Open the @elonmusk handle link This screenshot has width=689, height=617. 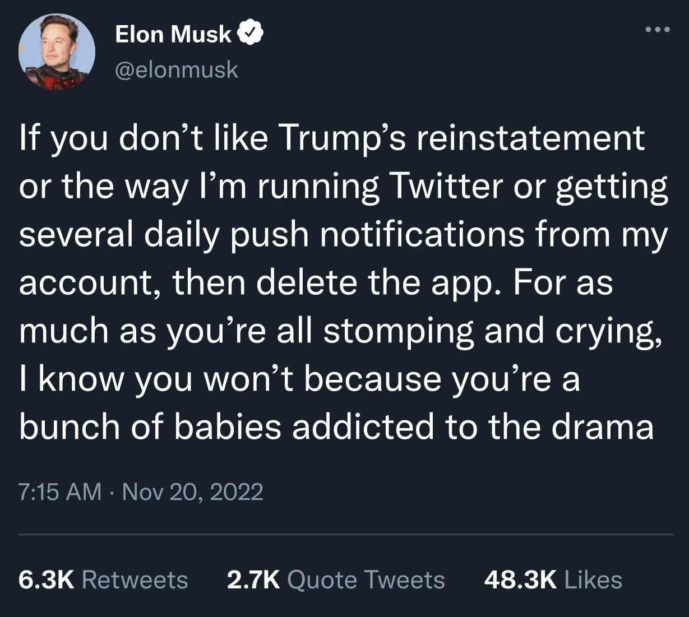(x=177, y=70)
